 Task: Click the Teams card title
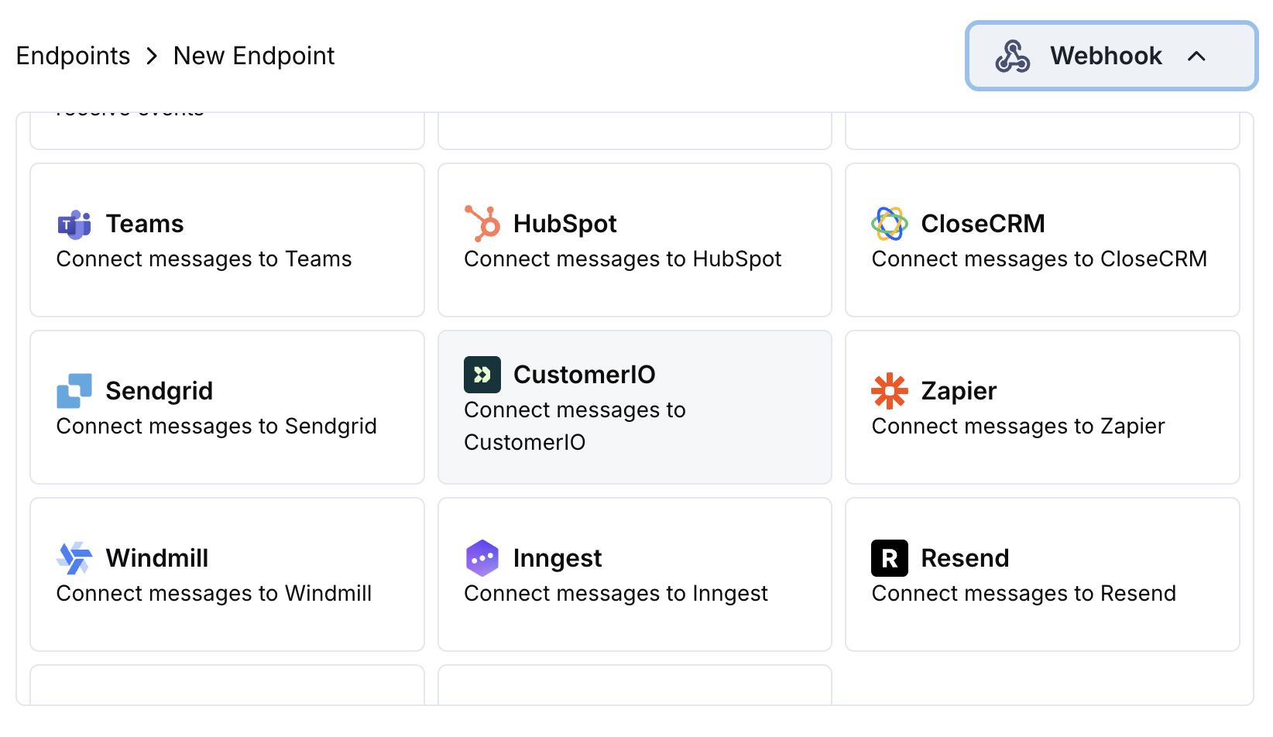145,224
